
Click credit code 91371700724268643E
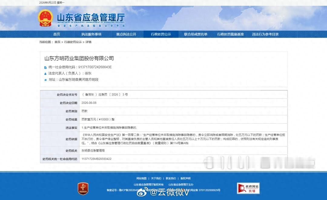(x=95, y=67)
